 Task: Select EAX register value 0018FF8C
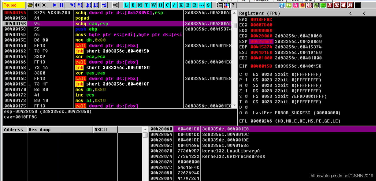[261, 19]
